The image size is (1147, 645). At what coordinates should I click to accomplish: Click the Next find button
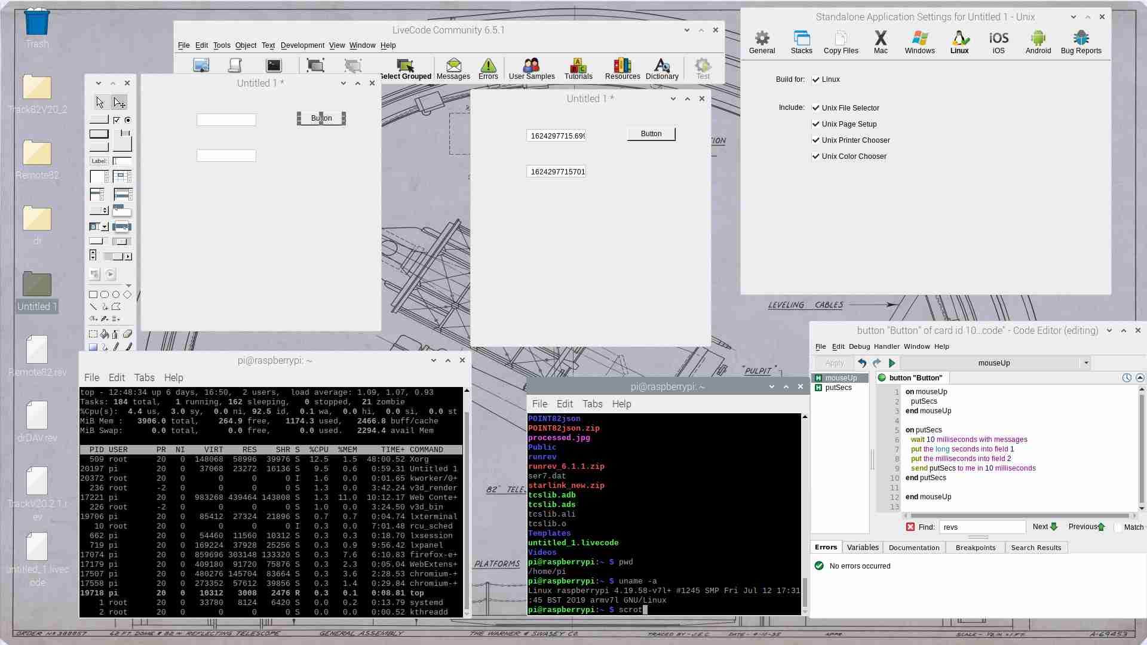[1045, 527]
